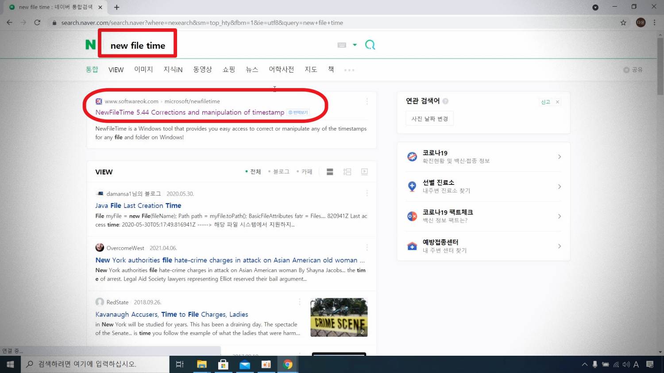This screenshot has height=373, width=664.
Task: Click the OvercomeWest author name
Action: [x=125, y=248]
